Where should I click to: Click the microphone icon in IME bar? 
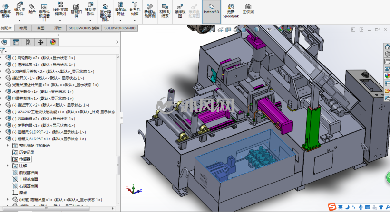point(361,207)
